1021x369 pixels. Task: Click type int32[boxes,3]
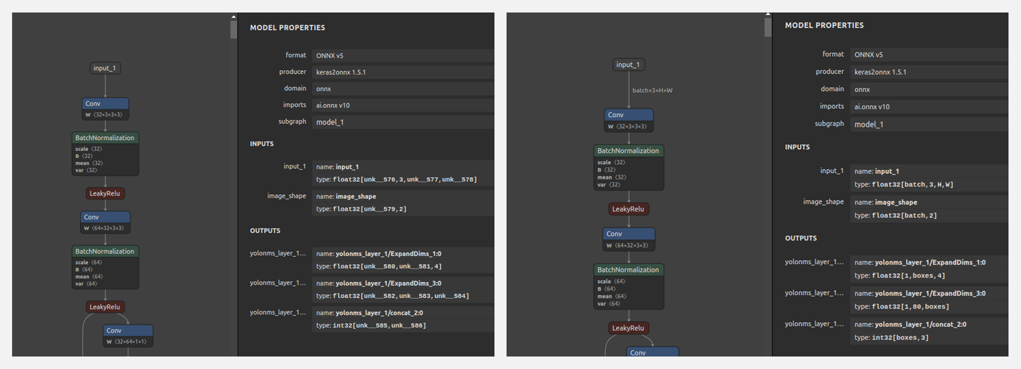tap(929, 338)
